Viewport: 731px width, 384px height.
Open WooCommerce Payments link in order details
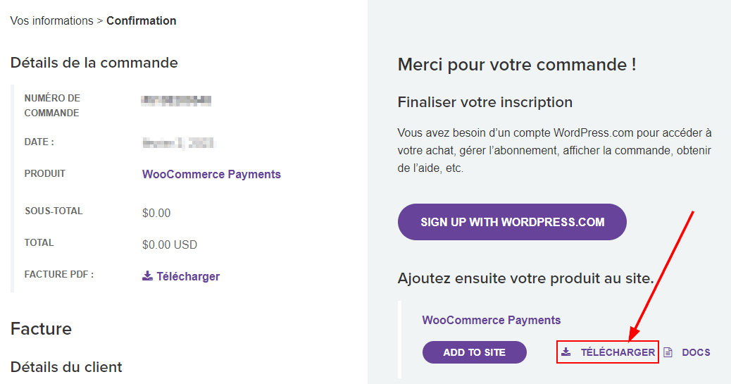click(x=211, y=174)
